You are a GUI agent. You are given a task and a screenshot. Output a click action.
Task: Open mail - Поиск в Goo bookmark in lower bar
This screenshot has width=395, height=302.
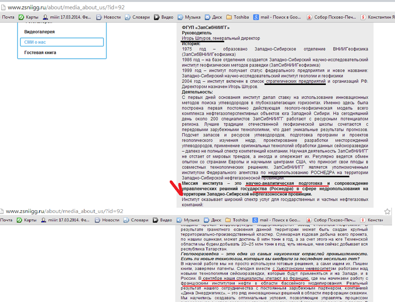(276, 220)
